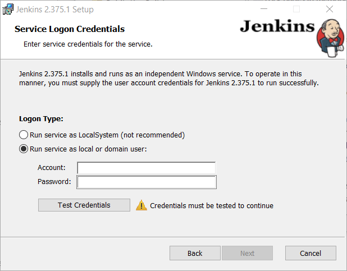The height and width of the screenshot is (271, 347).
Task: Select Run service as local or domain user
Action: [x=83, y=149]
